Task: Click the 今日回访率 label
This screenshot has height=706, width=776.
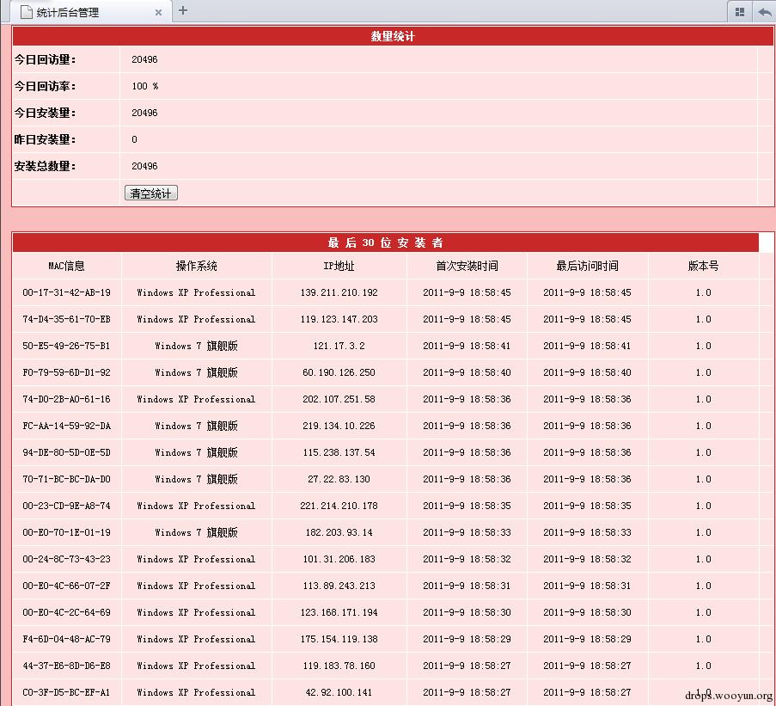Action: [x=45, y=86]
